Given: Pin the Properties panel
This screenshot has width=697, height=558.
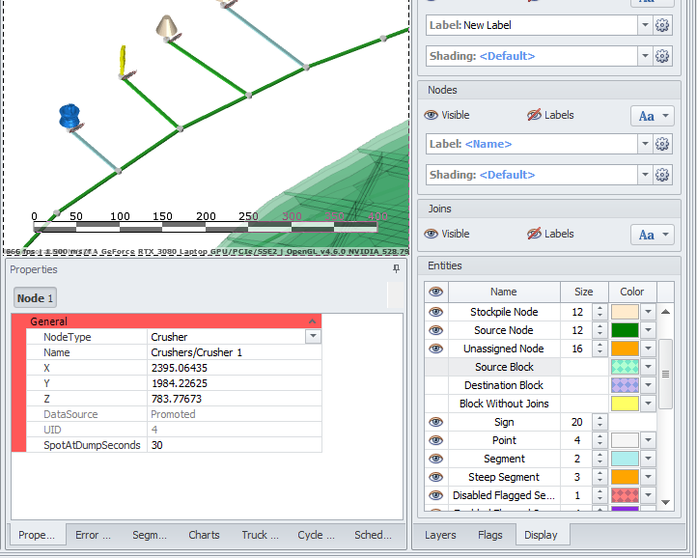Looking at the screenshot, I should point(396,269).
